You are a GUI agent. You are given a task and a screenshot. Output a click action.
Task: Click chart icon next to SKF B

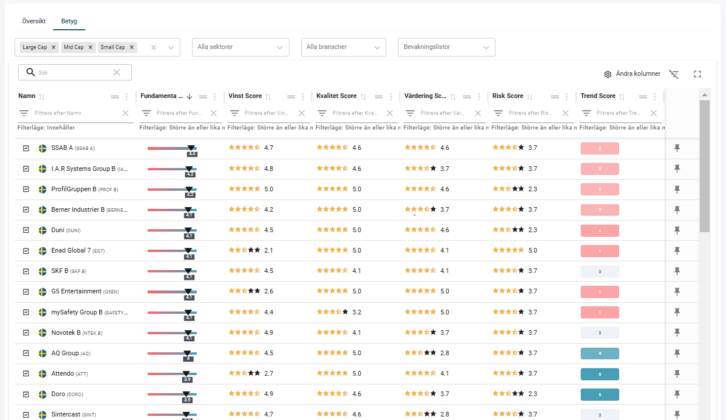point(26,271)
